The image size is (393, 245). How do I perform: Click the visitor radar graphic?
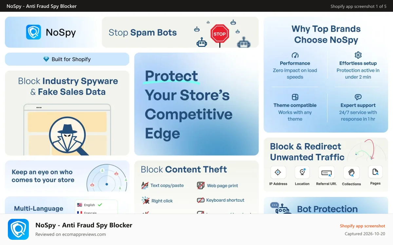point(107,178)
